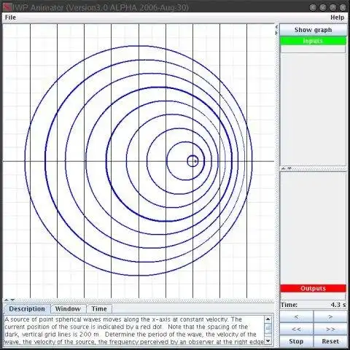Collapse the bottom panel using split-pane arrows
Image resolution: width=350 pixels, height=350 pixels.
(9, 300)
